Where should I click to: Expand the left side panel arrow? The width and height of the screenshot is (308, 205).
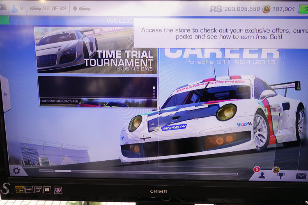point(5,94)
